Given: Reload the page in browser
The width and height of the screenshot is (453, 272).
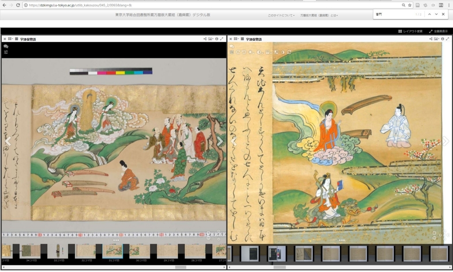Looking at the screenshot, I should (18, 5).
